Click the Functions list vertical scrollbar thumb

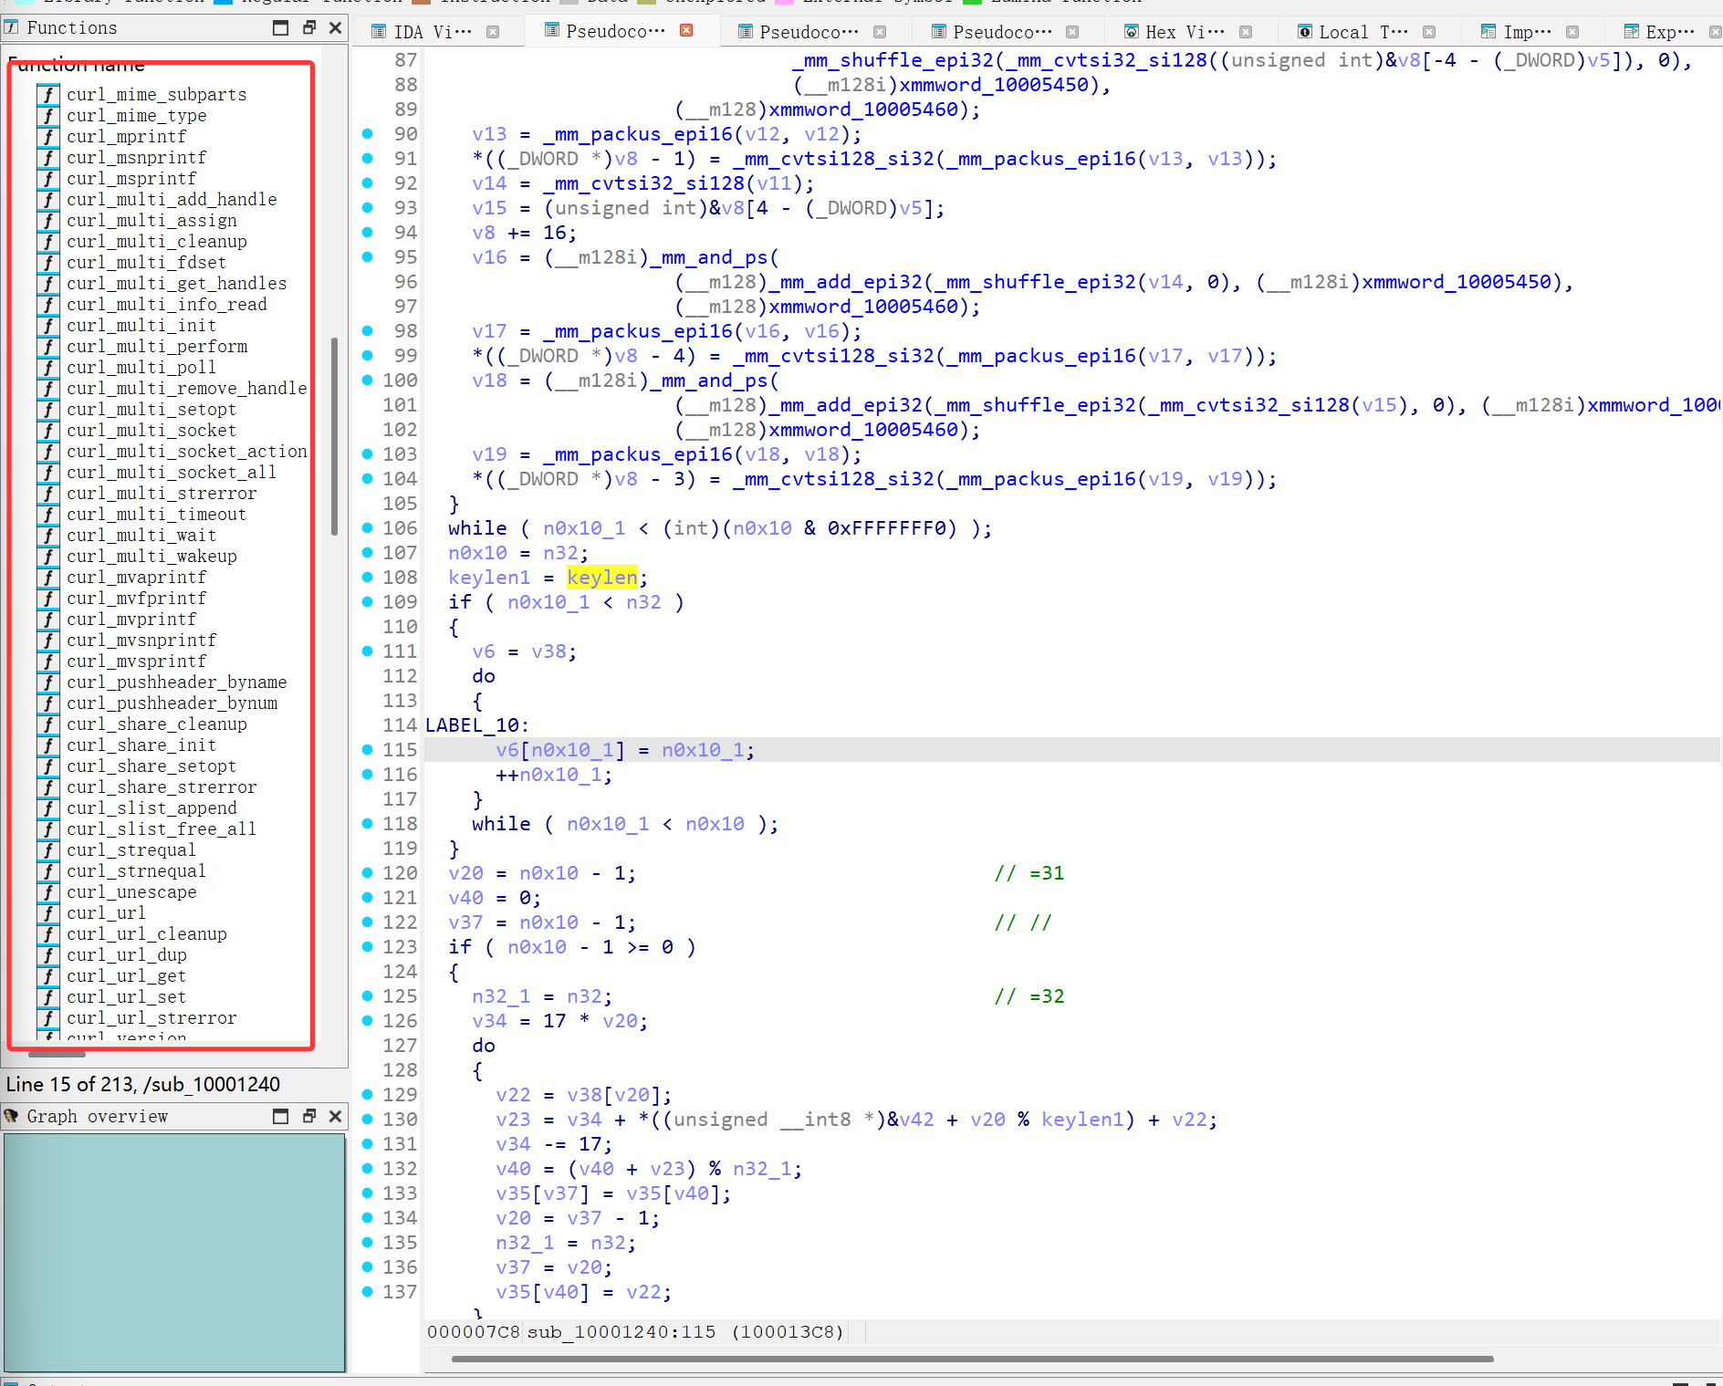[x=334, y=436]
